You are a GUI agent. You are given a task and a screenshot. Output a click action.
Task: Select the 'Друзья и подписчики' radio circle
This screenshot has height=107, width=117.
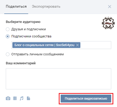click(8, 29)
